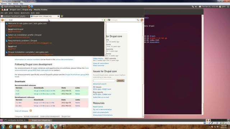Open the Read license link
Viewport: 230px width, 129px height.
(x=98, y=107)
